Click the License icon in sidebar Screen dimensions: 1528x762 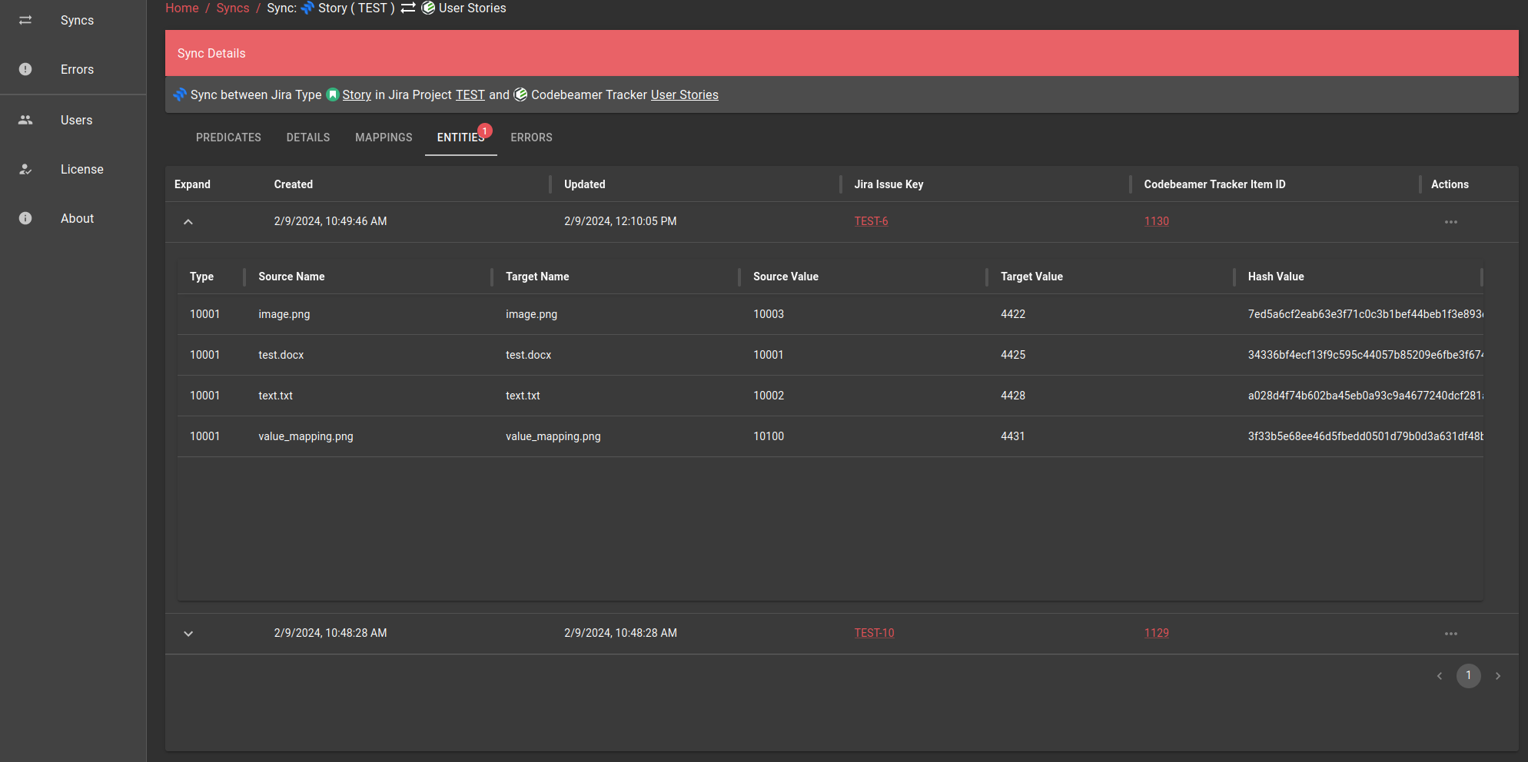[25, 169]
